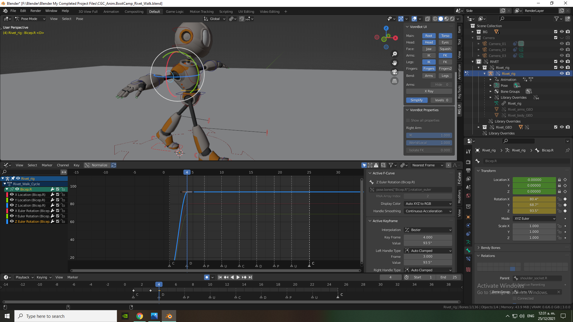Viewport: 573px width, 322px height.
Task: Open the Graph Editor filter funnel icon
Action: click(391, 165)
